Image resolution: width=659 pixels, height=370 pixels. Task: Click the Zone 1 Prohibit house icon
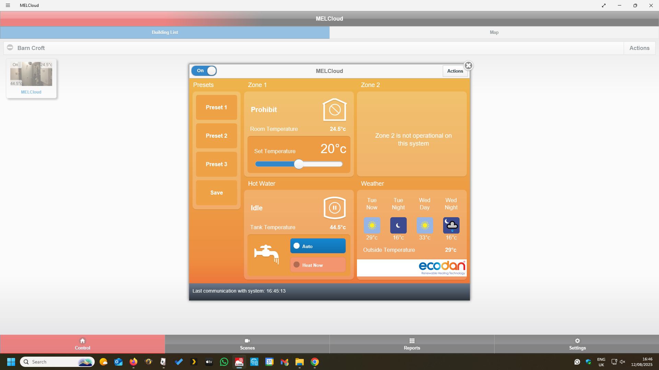[x=335, y=110]
